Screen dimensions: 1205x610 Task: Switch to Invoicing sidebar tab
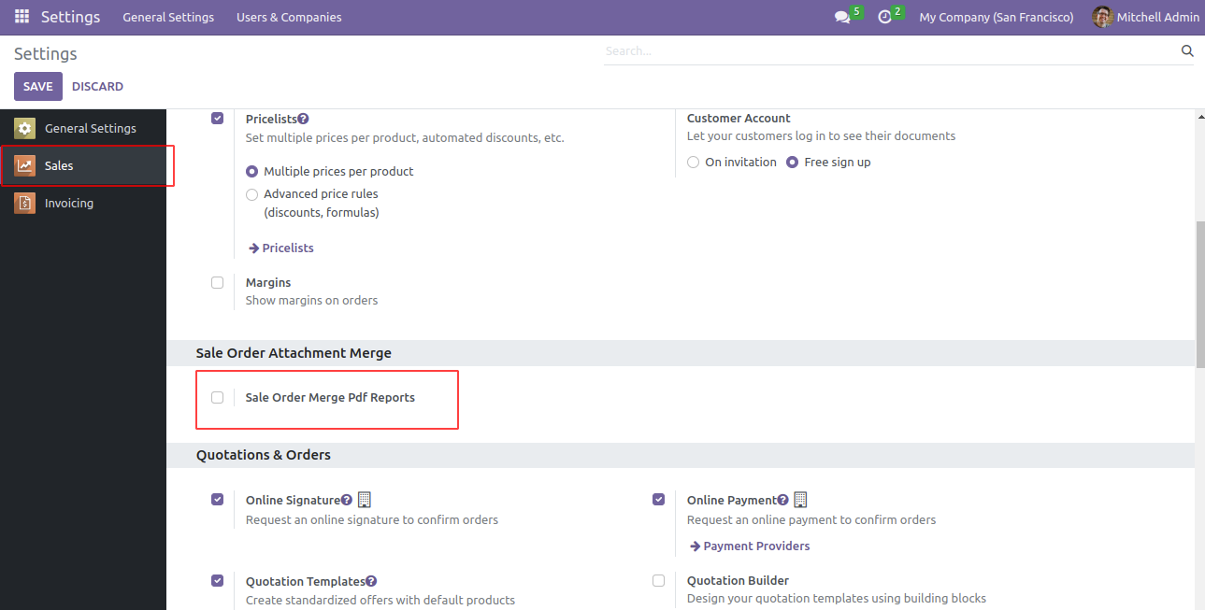coord(83,203)
